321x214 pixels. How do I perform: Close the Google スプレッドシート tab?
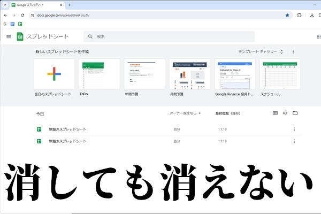[61, 5]
